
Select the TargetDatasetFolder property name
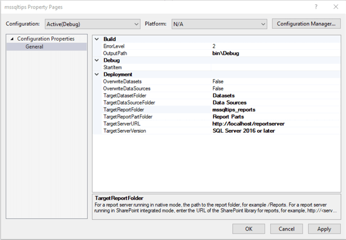[x=124, y=96]
